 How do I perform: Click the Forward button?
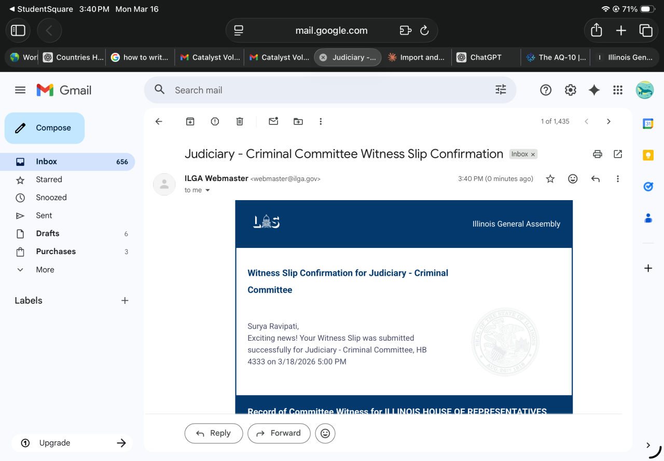[x=279, y=433]
